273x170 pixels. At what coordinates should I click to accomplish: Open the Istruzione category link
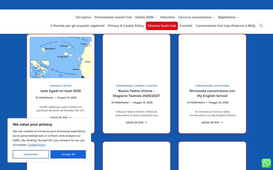click(x=222, y=86)
